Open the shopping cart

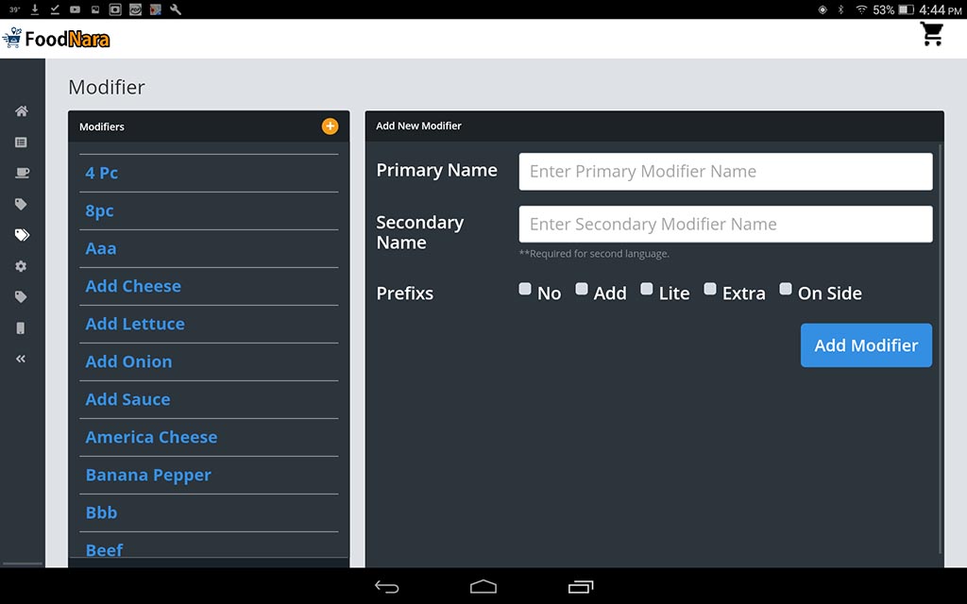click(x=932, y=35)
